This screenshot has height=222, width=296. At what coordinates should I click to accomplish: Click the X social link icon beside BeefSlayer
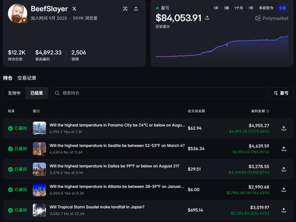coord(74,9)
